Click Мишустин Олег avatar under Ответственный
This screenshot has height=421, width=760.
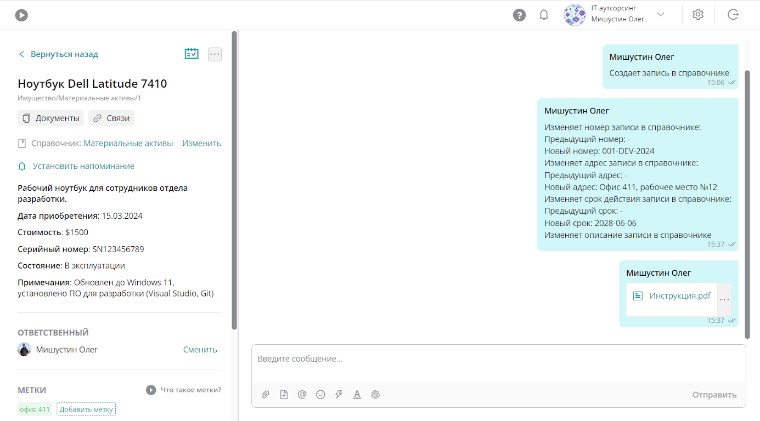point(24,350)
